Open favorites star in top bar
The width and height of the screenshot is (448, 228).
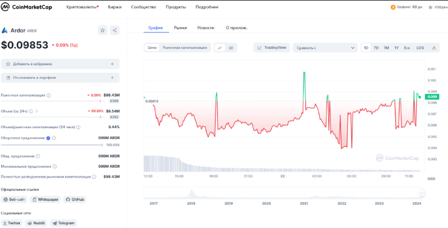pos(430,8)
